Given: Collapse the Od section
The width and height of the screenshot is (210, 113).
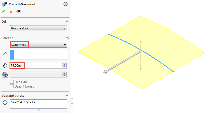Looking at the screenshot, I should pyautogui.click(x=67, y=21).
